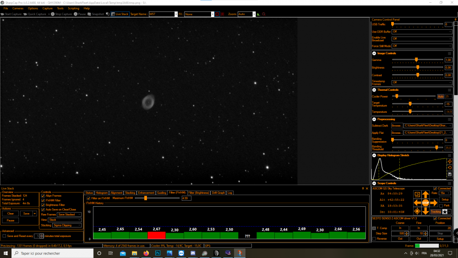Viewport: 458px width, 258px height.
Task: Click the Maximum FWHM value field 4.59
Action: point(186,198)
